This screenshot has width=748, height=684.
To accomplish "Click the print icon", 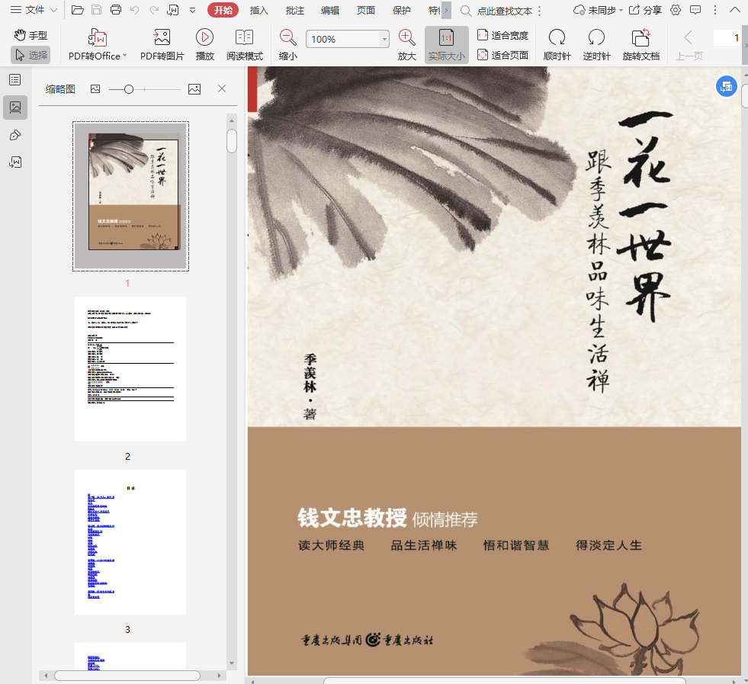I will pos(115,10).
